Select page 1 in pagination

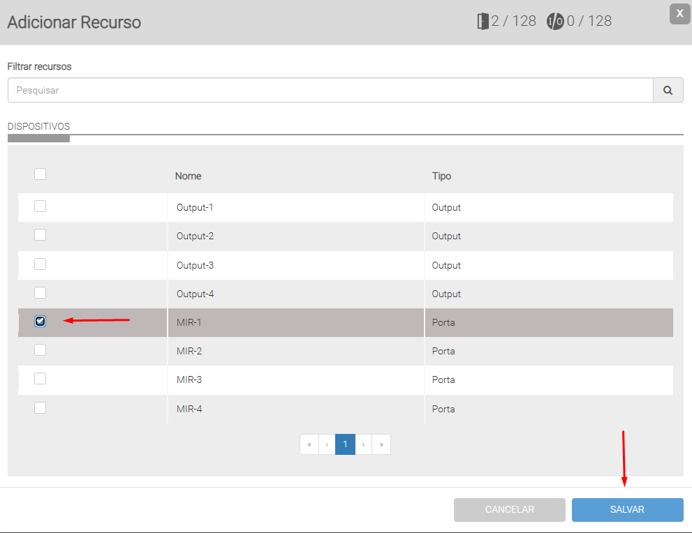[345, 444]
